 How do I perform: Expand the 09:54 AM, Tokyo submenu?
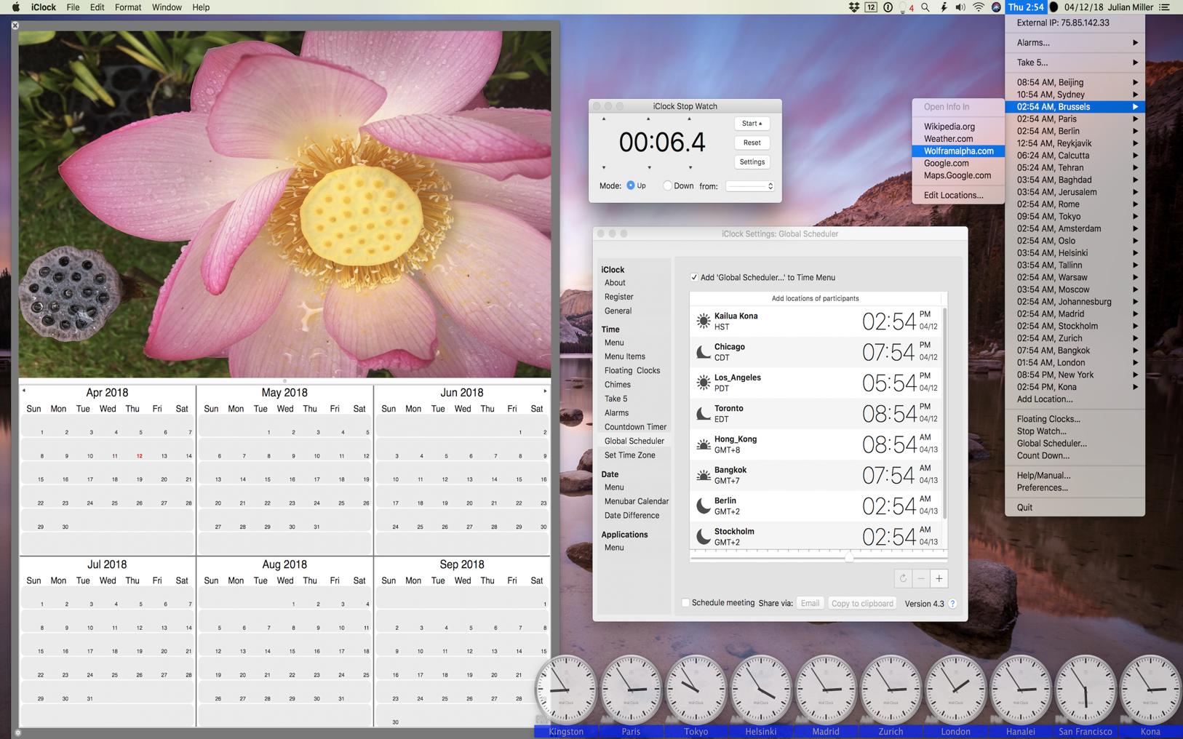click(1075, 217)
